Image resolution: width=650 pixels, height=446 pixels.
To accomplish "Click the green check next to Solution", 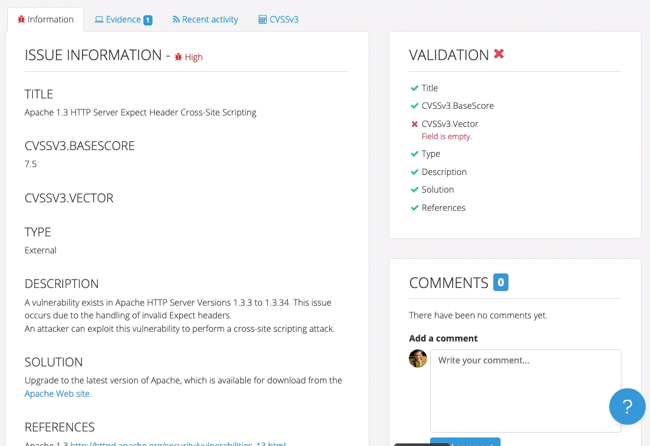I will pos(414,189).
